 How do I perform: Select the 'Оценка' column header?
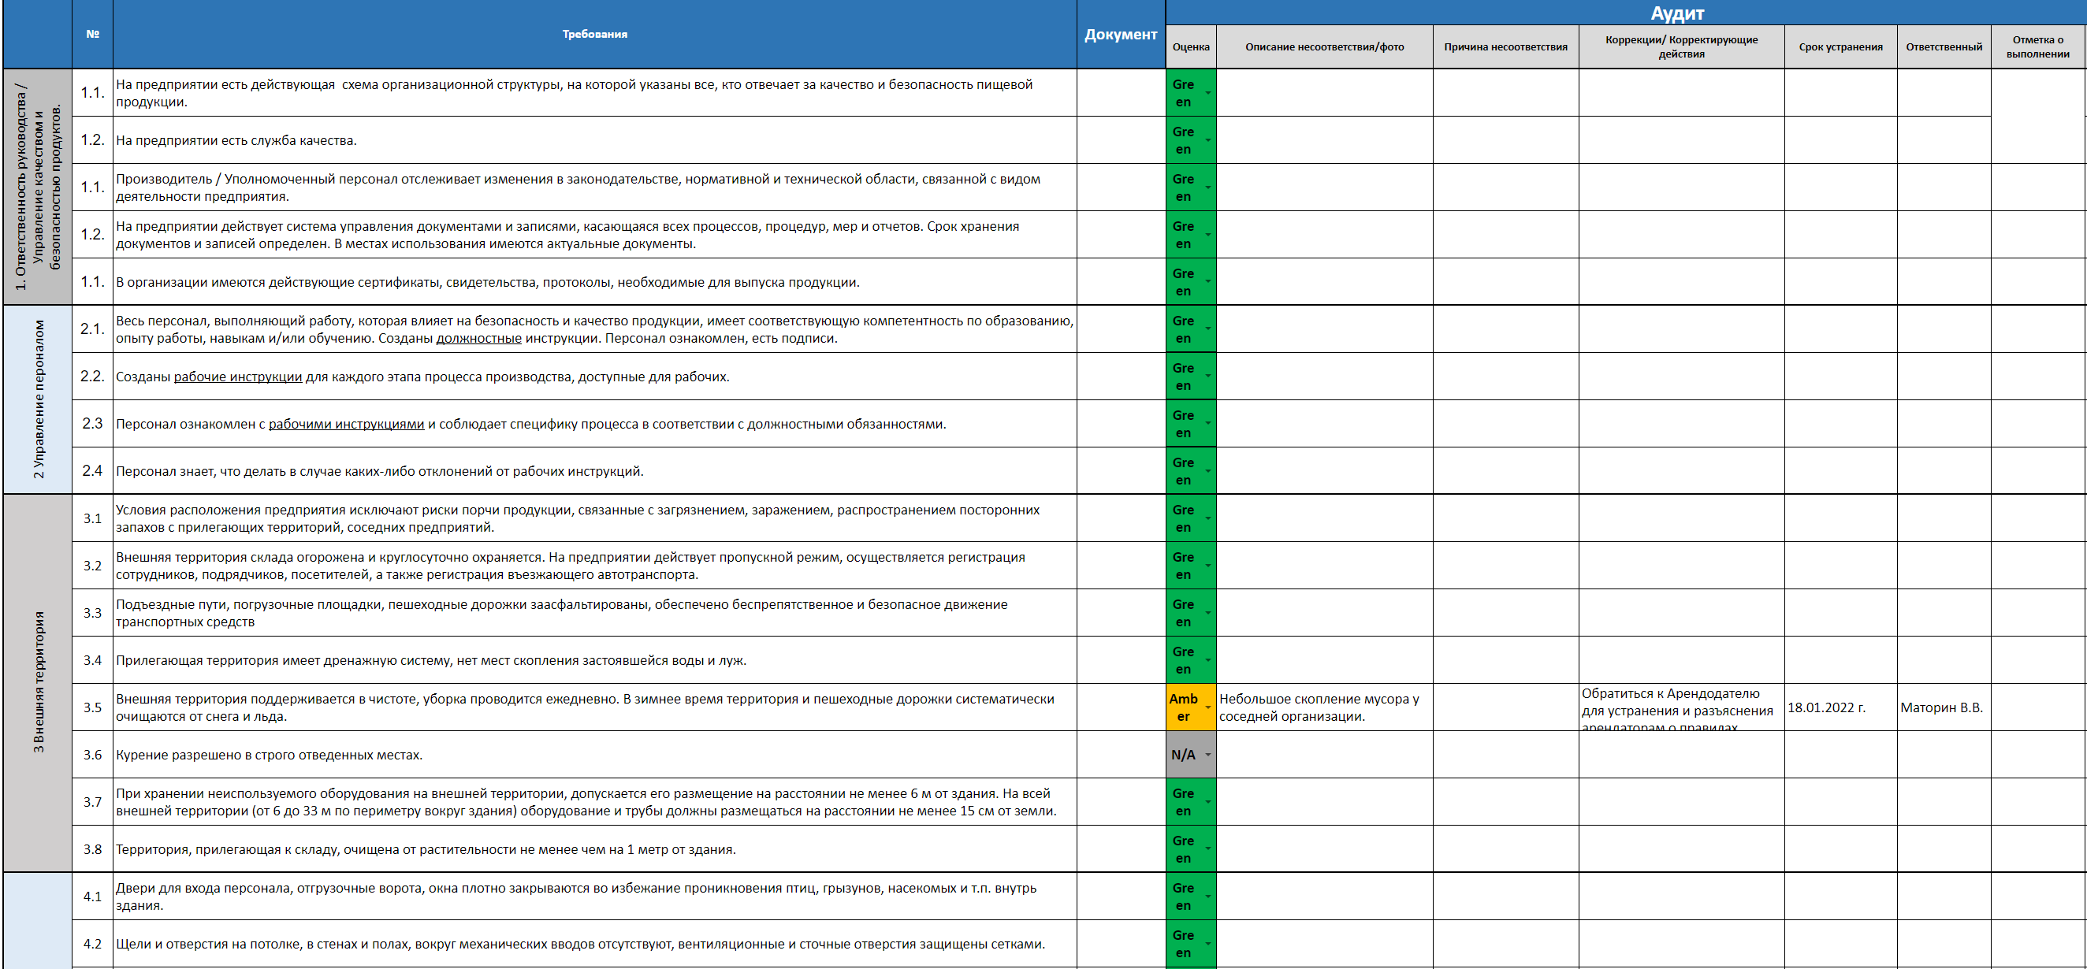point(1190,47)
